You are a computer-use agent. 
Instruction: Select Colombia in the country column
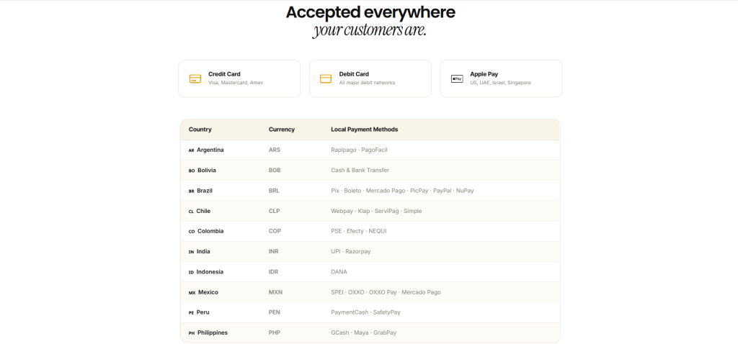[x=211, y=231]
